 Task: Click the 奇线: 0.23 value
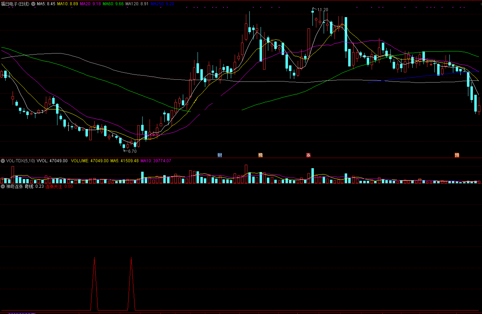(34, 186)
